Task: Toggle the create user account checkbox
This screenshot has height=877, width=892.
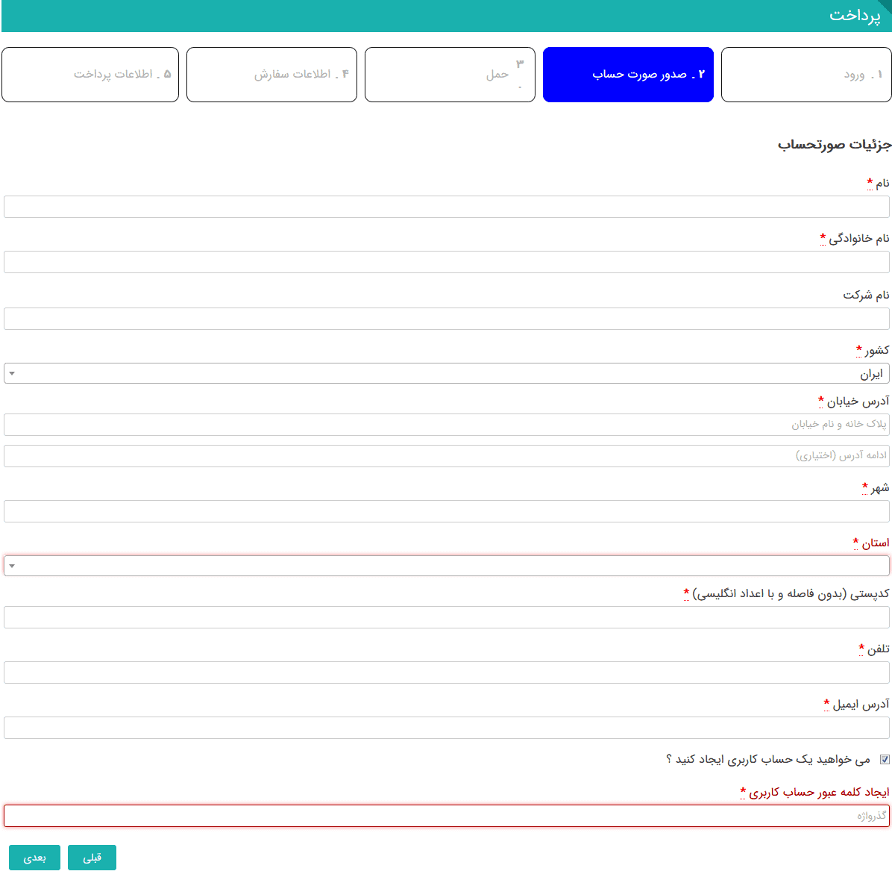Action: pos(885,759)
